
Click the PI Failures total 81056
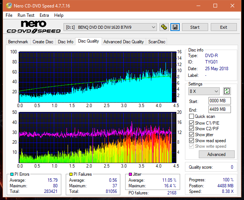point(111,191)
